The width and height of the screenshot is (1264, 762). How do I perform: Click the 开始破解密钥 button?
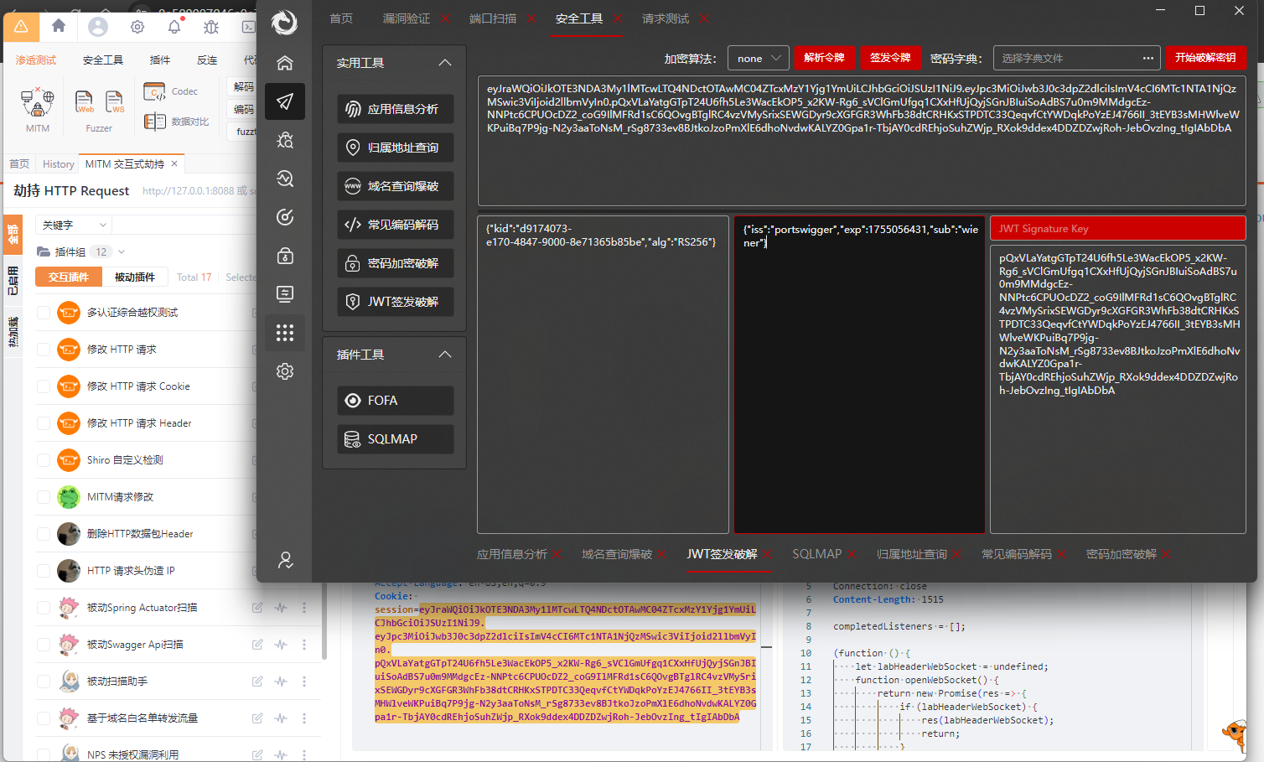1206,57
